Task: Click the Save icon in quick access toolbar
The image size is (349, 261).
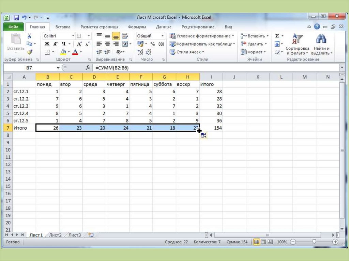Action: pos(16,17)
